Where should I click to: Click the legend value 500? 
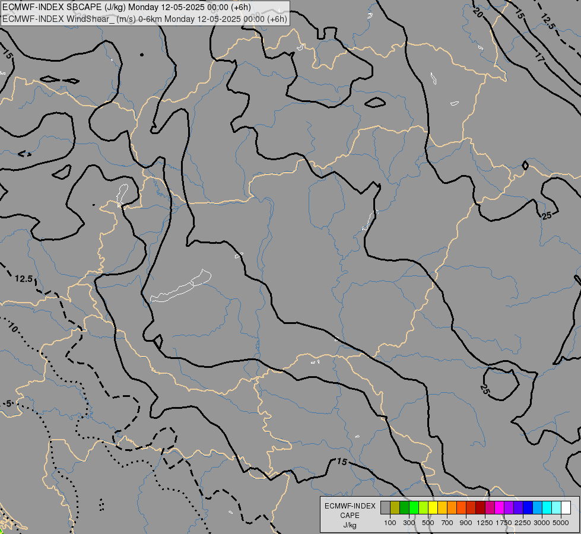[x=428, y=523]
